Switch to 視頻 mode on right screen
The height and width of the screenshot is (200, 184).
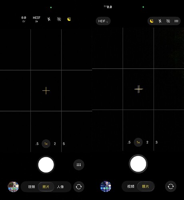(131, 186)
